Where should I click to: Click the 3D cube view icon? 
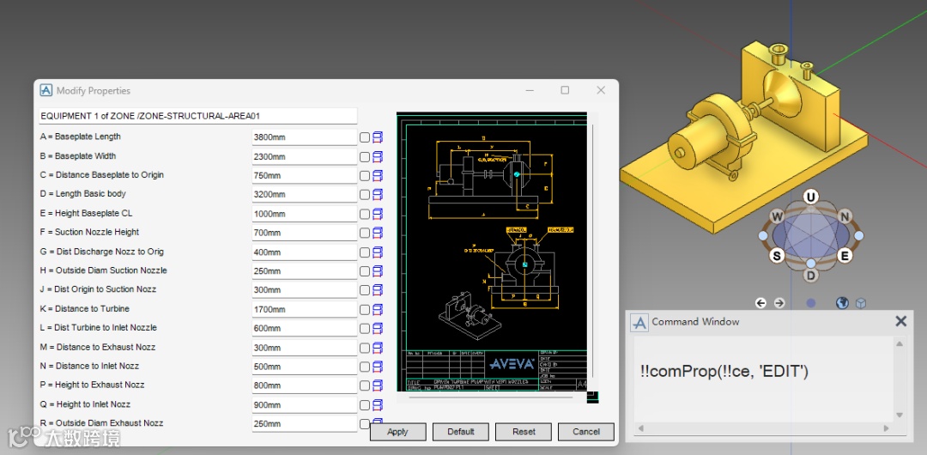point(860,303)
